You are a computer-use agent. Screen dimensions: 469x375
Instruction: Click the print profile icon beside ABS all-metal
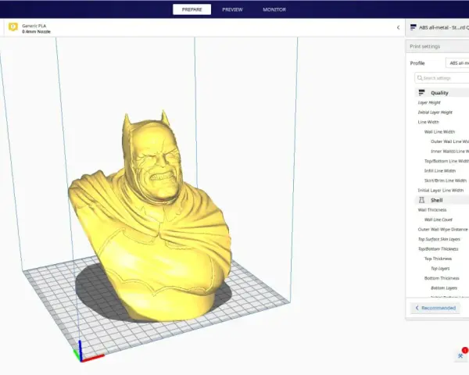click(413, 27)
